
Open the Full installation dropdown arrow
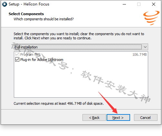(145, 47)
